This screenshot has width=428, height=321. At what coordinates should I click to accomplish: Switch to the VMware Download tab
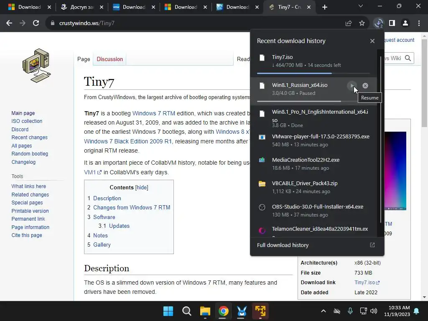[134, 7]
